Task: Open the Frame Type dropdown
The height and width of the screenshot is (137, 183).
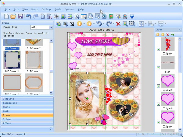Action: coord(51,27)
